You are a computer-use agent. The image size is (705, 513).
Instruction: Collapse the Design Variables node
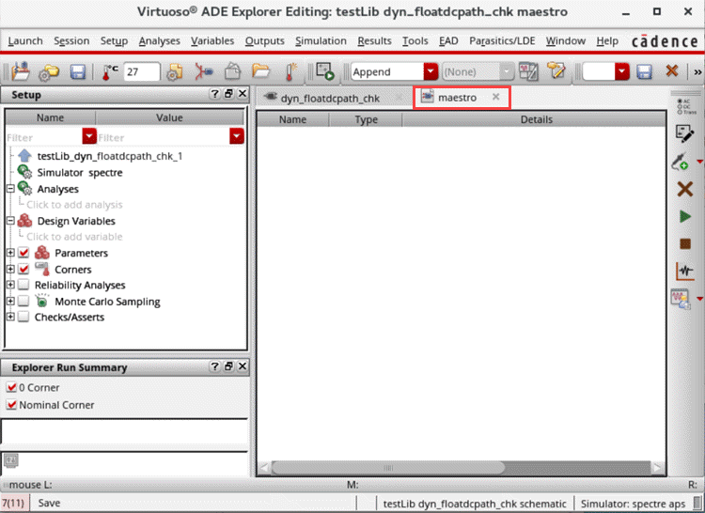[x=10, y=221]
